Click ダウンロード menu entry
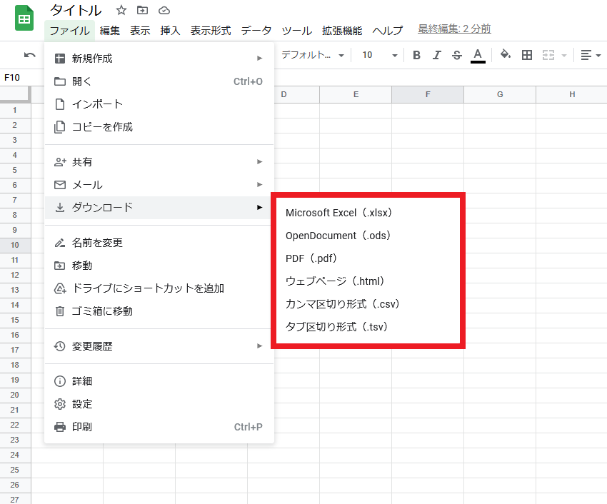The width and height of the screenshot is (607, 504). click(x=159, y=208)
